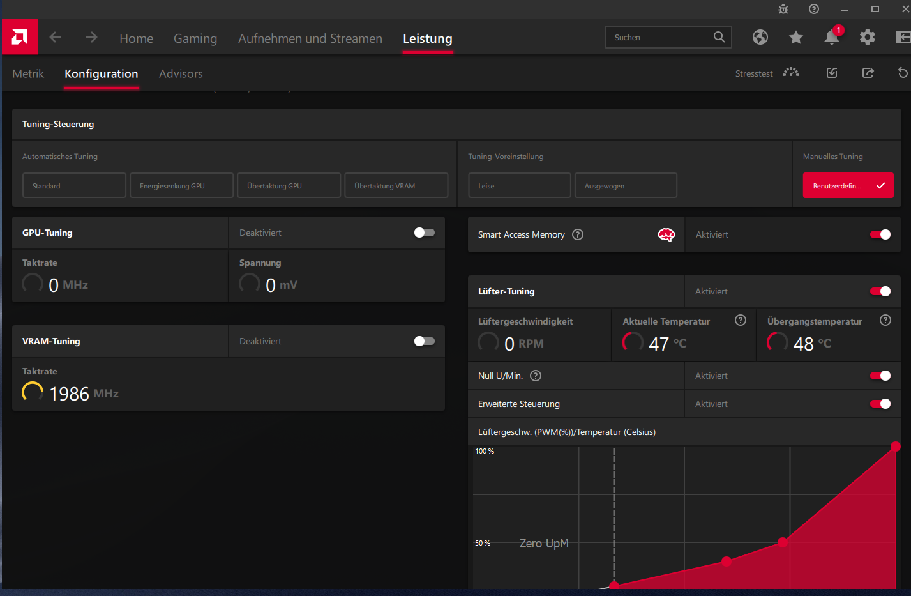Toggle Erweiterte Steuerung switch
This screenshot has height=596, width=911.
pyautogui.click(x=880, y=404)
